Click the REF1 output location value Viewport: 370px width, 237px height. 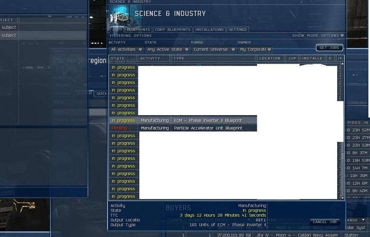tap(261, 220)
